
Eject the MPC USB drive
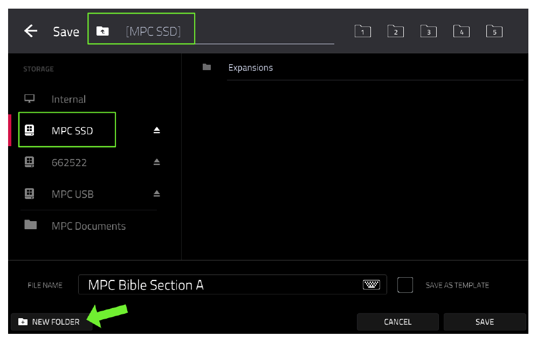point(156,194)
